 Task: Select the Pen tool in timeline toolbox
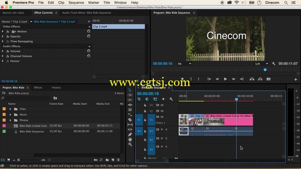[x=130, y=134]
